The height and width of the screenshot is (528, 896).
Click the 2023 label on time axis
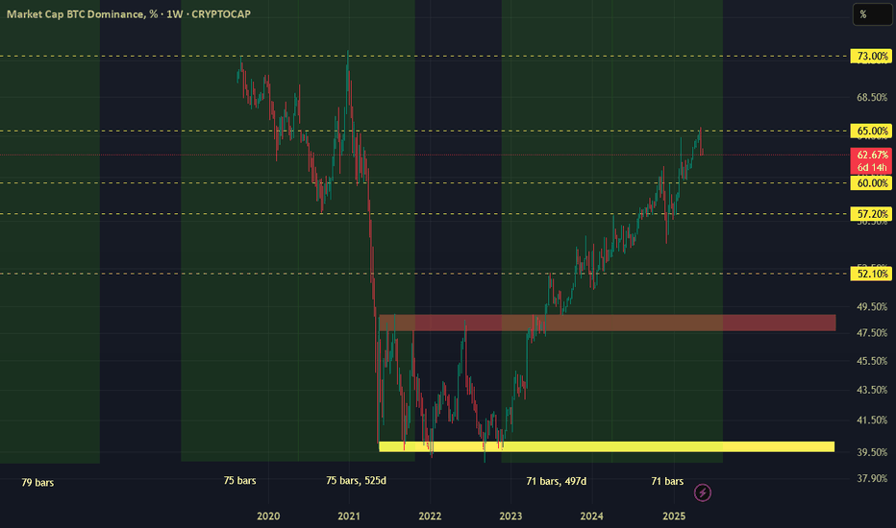(510, 516)
